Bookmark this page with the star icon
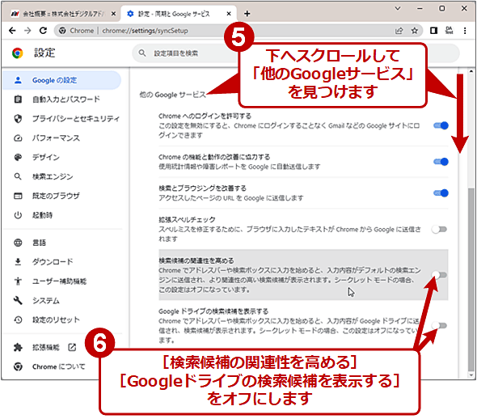 click(414, 31)
